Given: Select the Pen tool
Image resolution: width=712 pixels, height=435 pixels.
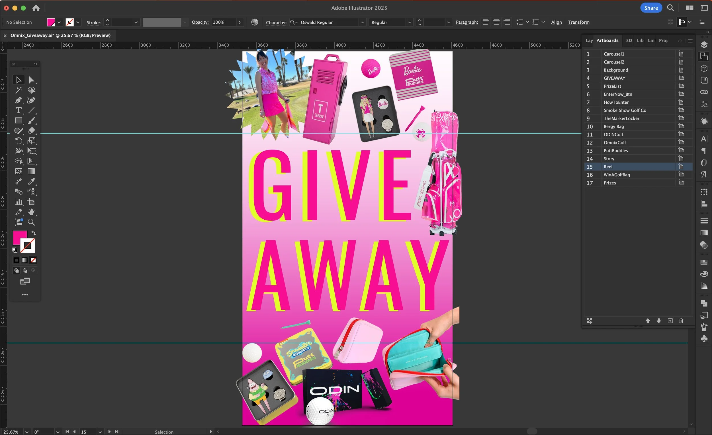Looking at the screenshot, I should tap(19, 100).
